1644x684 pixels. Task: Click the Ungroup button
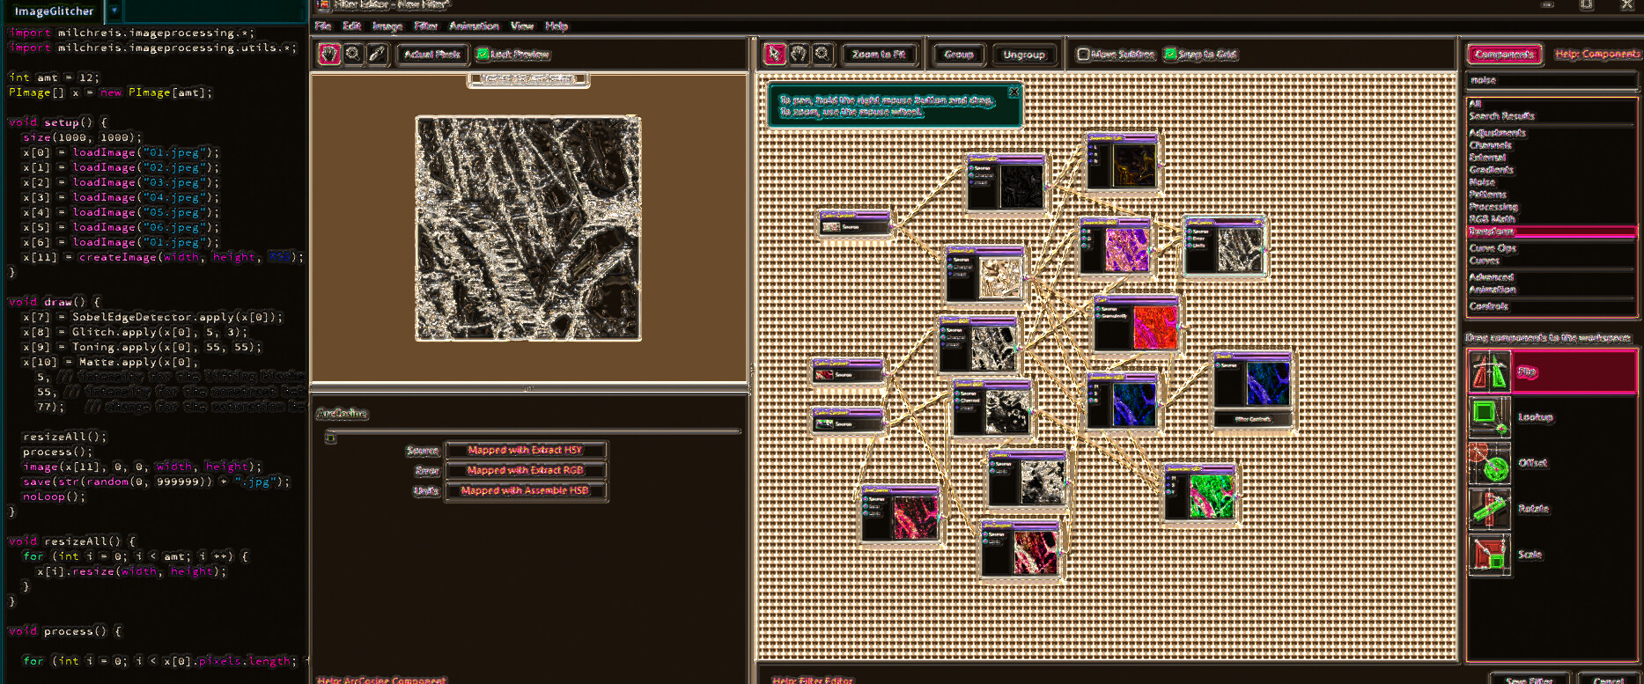1023,54
